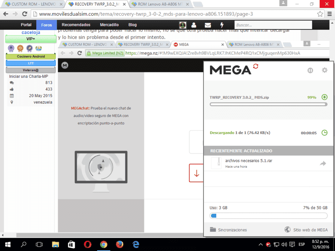The image size is (335, 251).
Task: Open Blog menu item
Action: tap(133, 25)
